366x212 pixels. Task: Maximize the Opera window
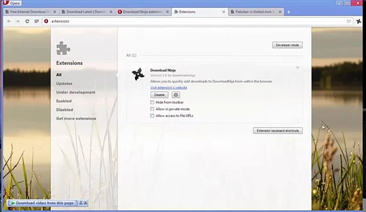coord(347,3)
